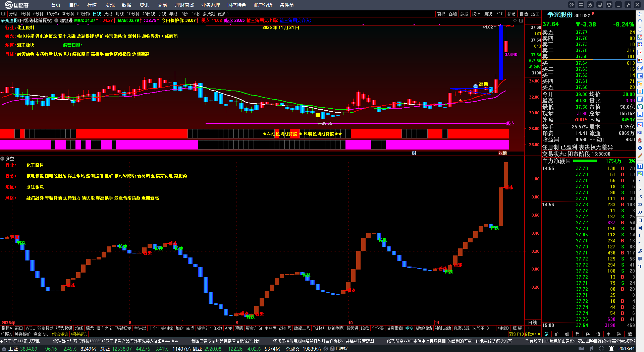Click the Guosheng logo at top left
Screen dimensions: 644x352
click(x=17, y=5)
